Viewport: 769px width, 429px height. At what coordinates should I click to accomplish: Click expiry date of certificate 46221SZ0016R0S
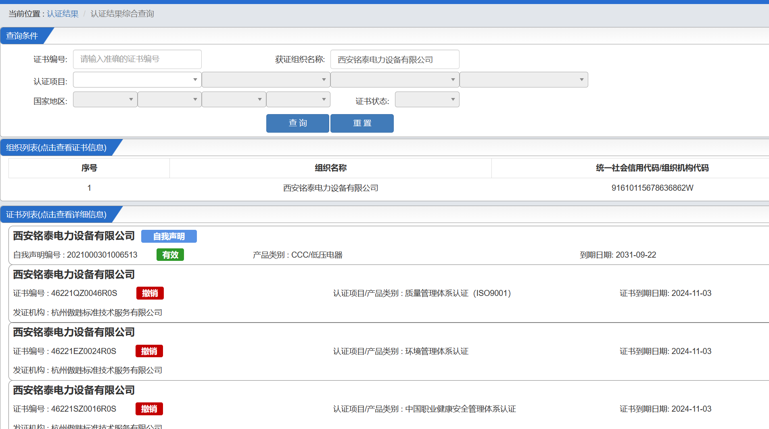665,409
